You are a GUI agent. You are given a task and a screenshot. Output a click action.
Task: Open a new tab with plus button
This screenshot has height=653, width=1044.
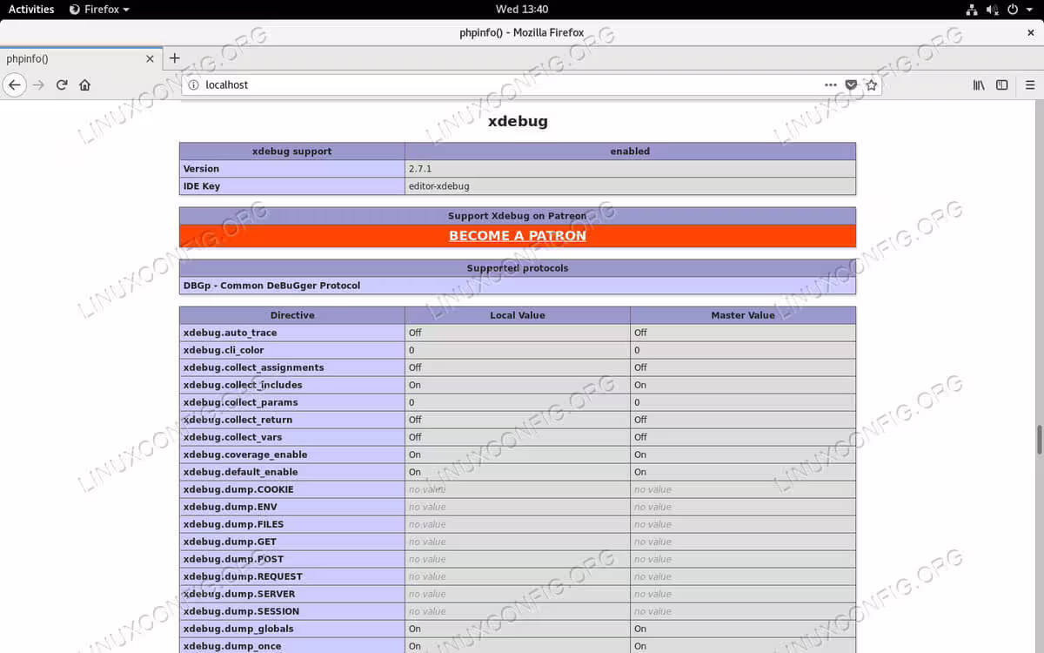coord(174,58)
